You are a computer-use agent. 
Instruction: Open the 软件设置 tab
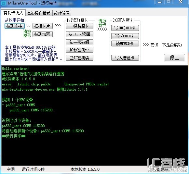pos(62,13)
